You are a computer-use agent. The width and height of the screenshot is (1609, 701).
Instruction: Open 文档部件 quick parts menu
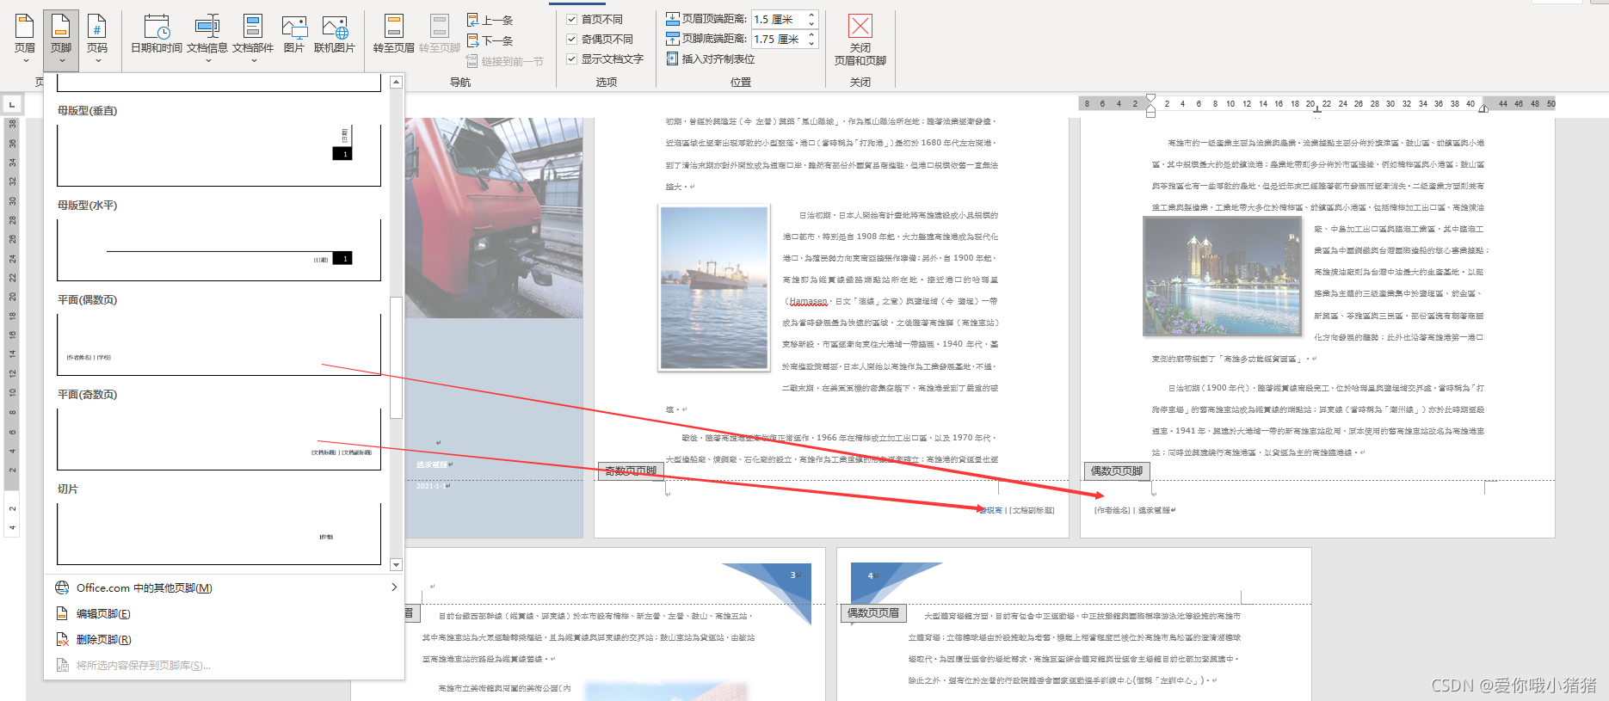tap(253, 38)
